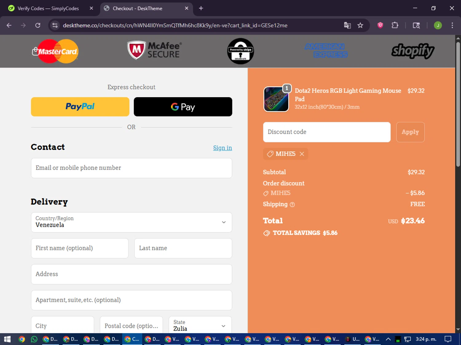Click the page scrollbar thumb
Screen dimensions: 461x345
coord(458,104)
